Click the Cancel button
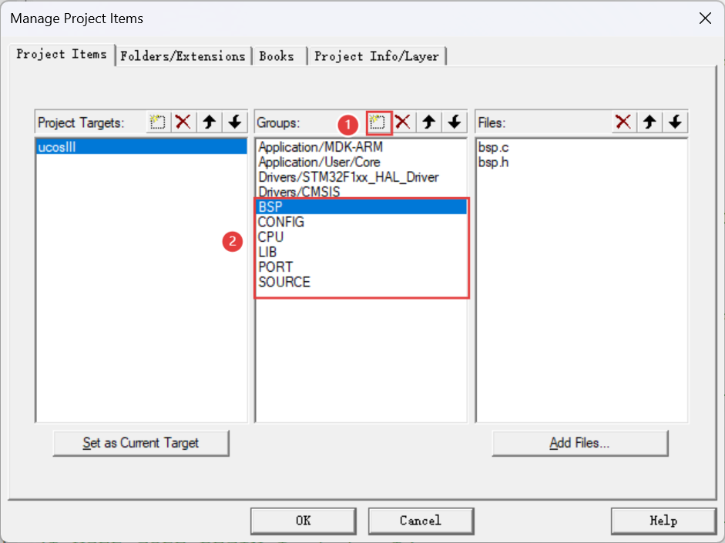This screenshot has width=725, height=543. click(x=421, y=521)
